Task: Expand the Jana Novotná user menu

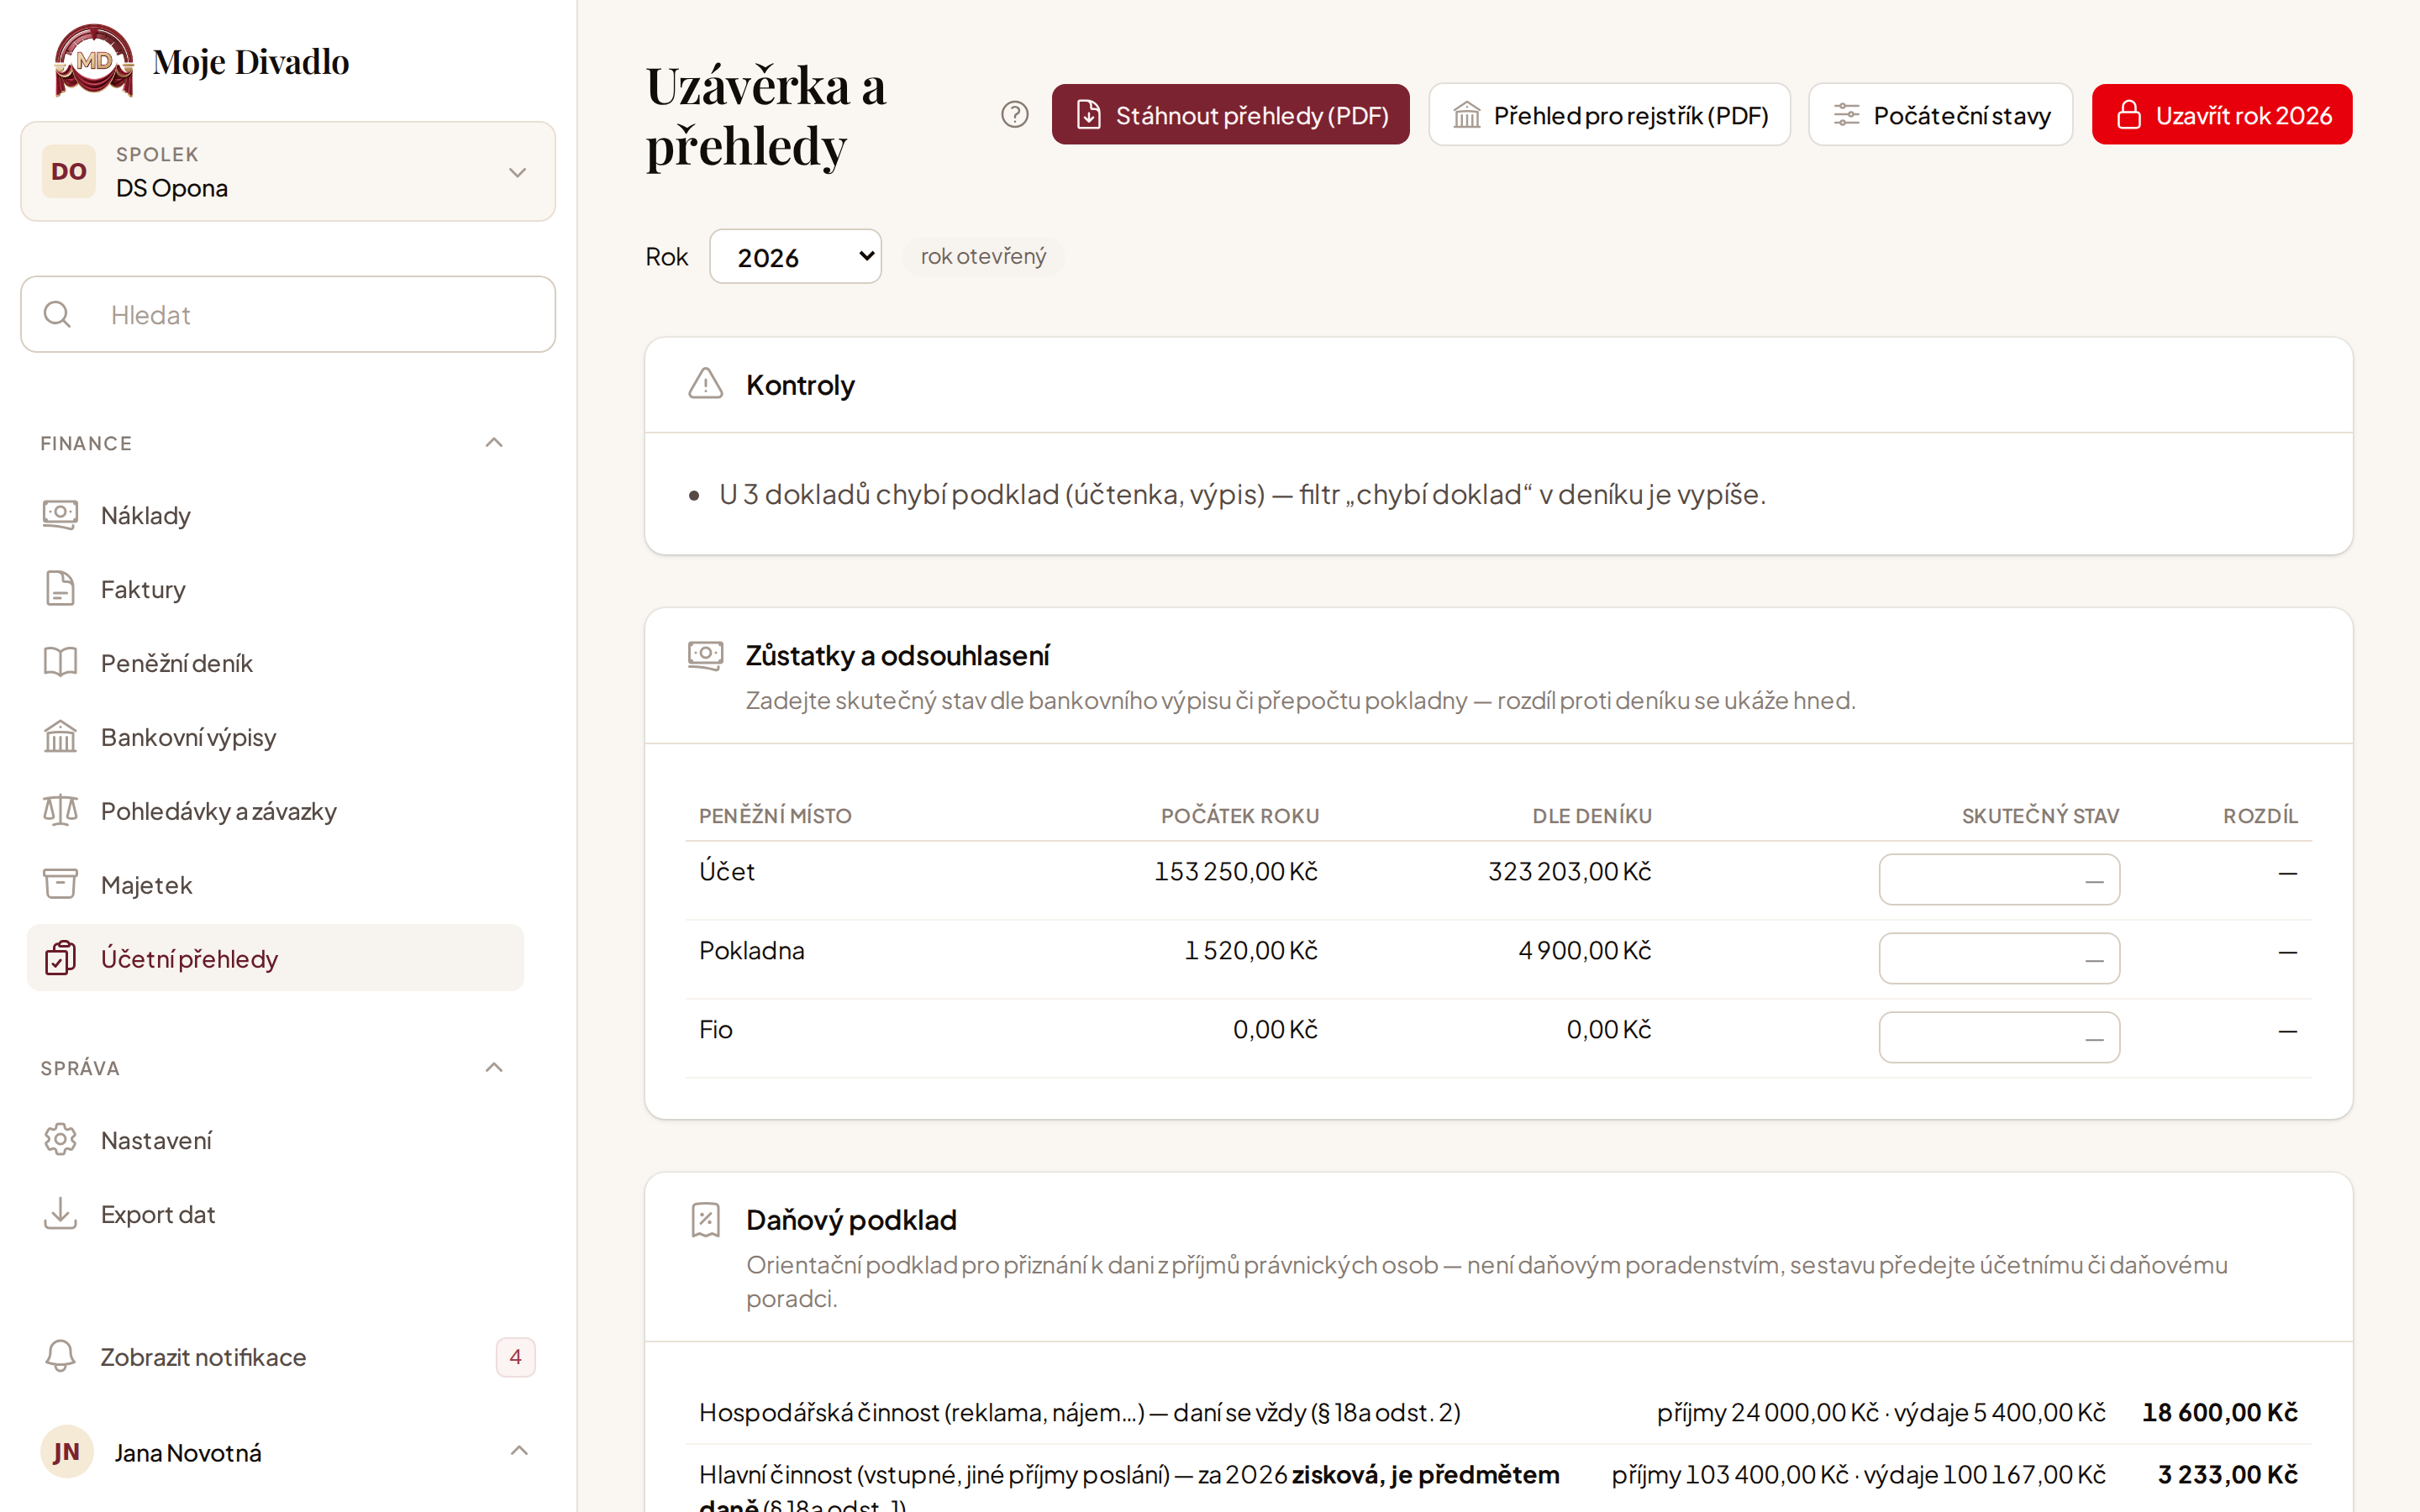Action: click(x=519, y=1451)
